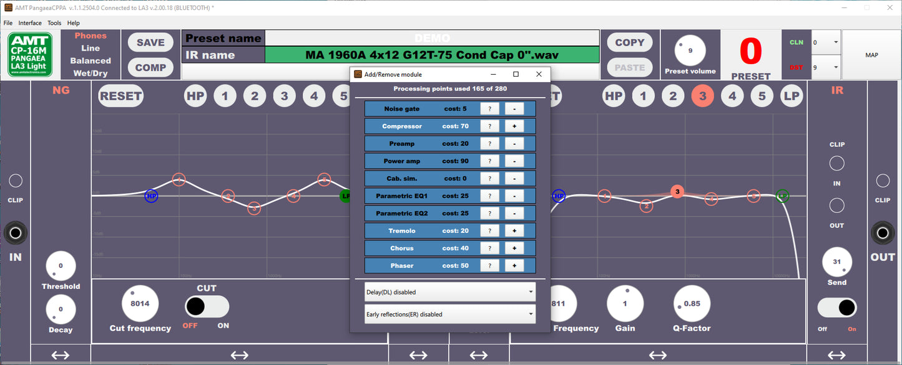
Task: Click the SAVE button
Action: point(150,42)
